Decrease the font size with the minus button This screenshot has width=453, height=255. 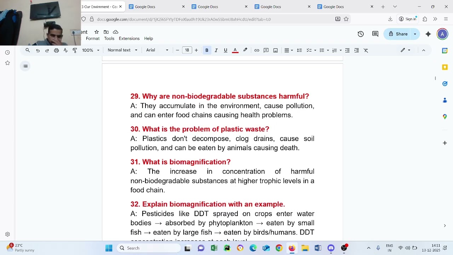click(x=178, y=50)
